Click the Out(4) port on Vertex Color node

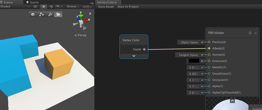pos(144,49)
